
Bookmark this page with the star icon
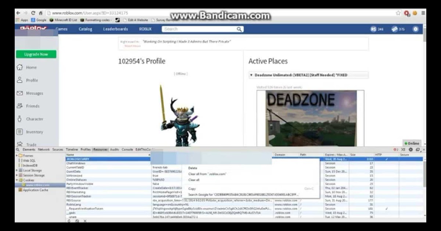398,13
